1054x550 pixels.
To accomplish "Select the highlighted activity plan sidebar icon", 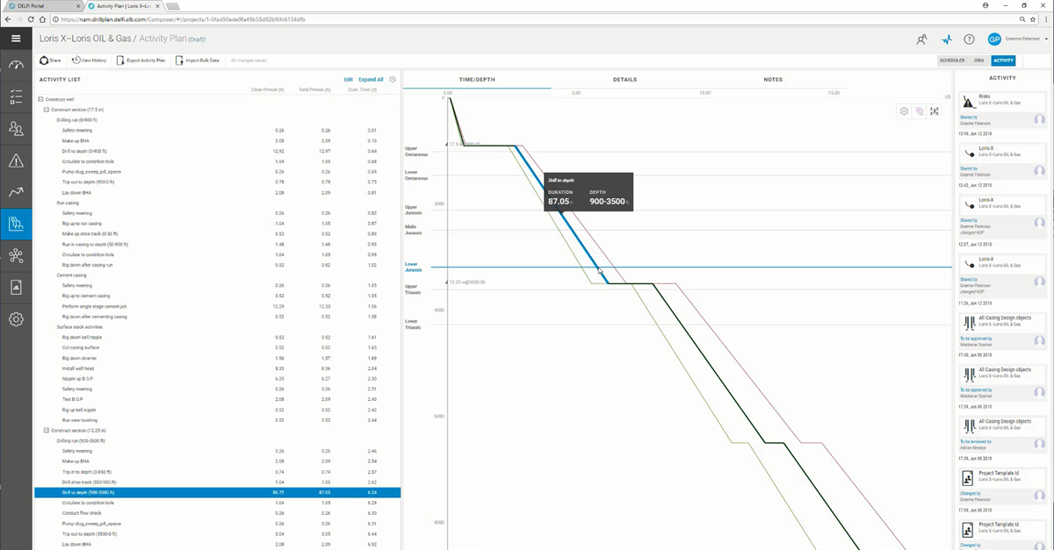I will (16, 224).
